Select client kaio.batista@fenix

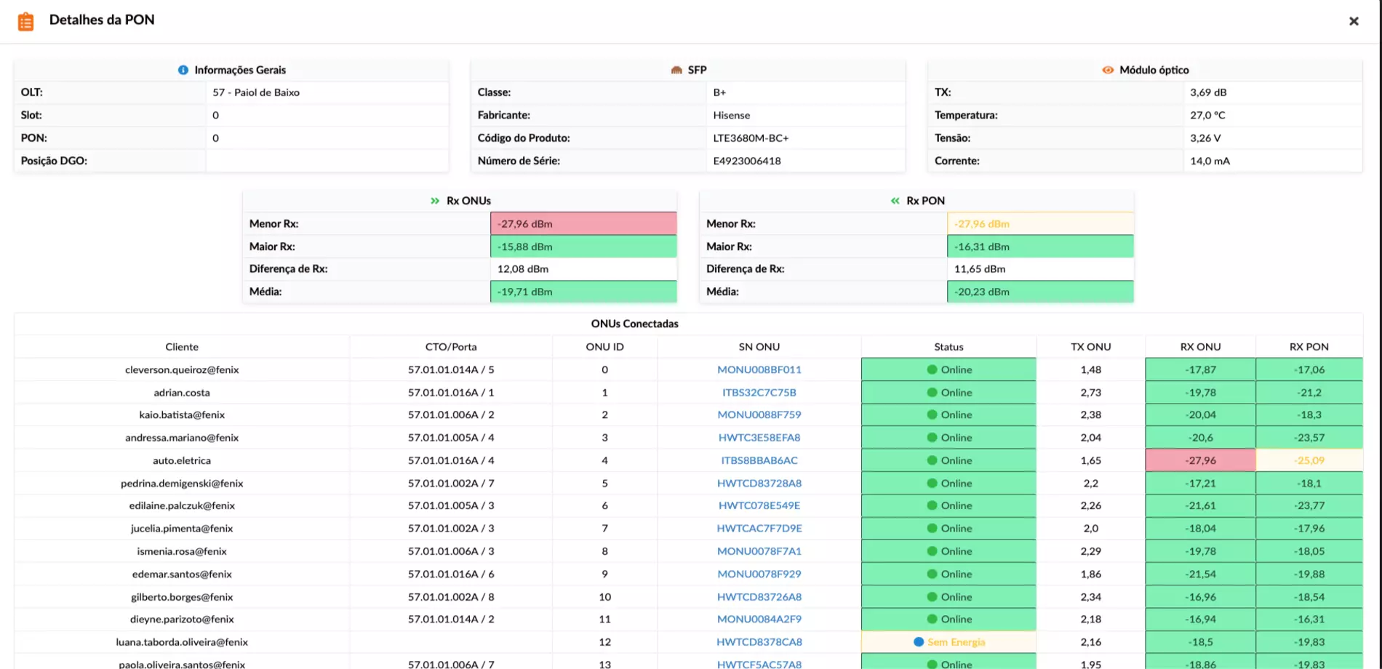click(182, 414)
